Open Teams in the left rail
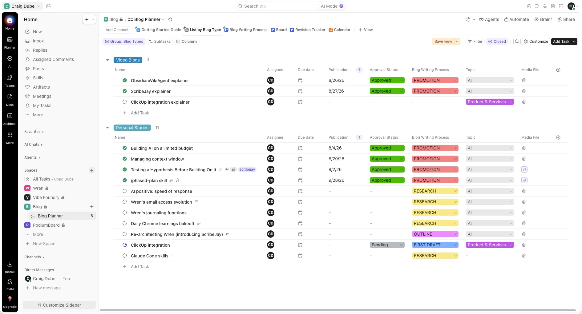The width and height of the screenshot is (582, 314). pos(10,81)
